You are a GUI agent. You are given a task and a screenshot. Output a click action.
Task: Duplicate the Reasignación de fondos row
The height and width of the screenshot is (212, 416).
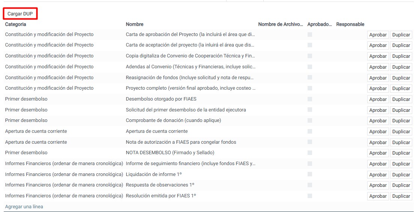coord(401,78)
